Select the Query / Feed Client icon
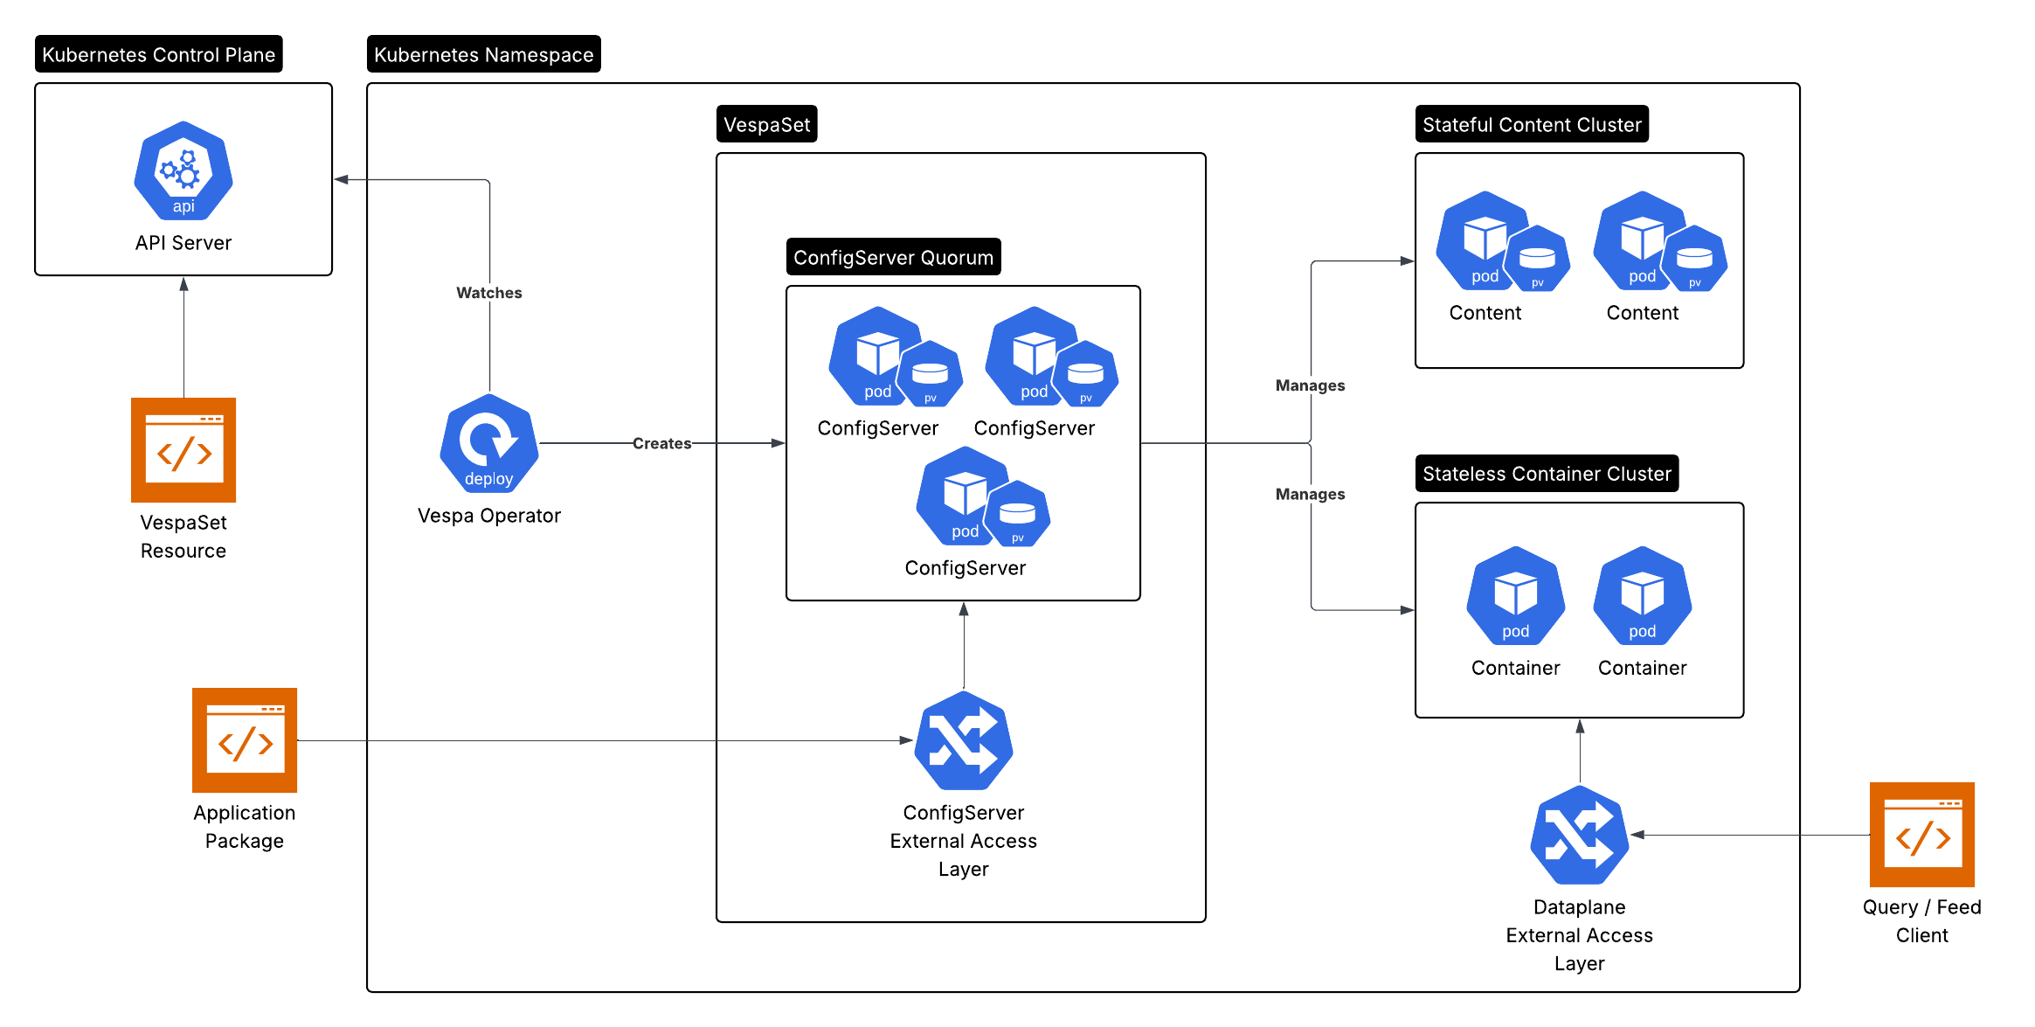2035x1027 pixels. tap(1921, 835)
